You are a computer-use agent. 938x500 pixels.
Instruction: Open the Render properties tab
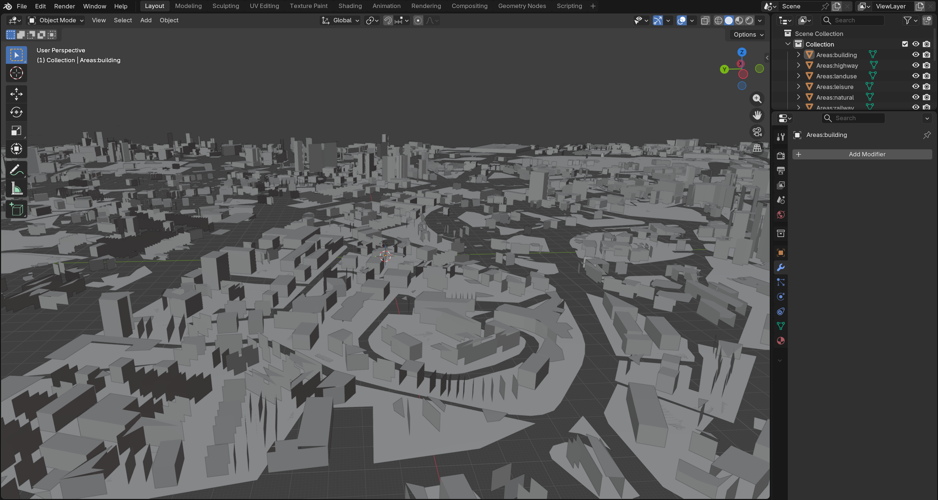pos(780,155)
